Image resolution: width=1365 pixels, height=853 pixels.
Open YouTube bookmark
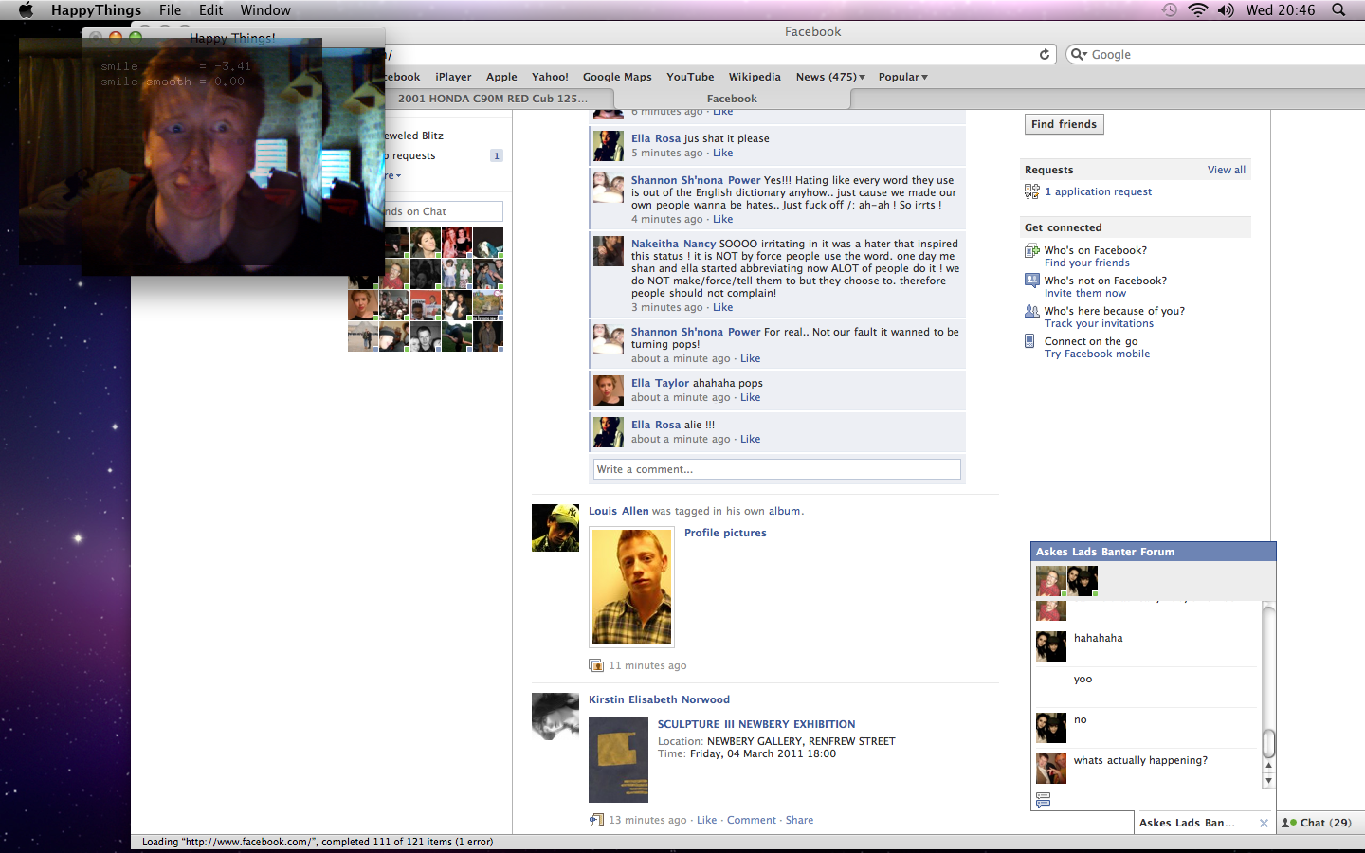click(x=690, y=77)
